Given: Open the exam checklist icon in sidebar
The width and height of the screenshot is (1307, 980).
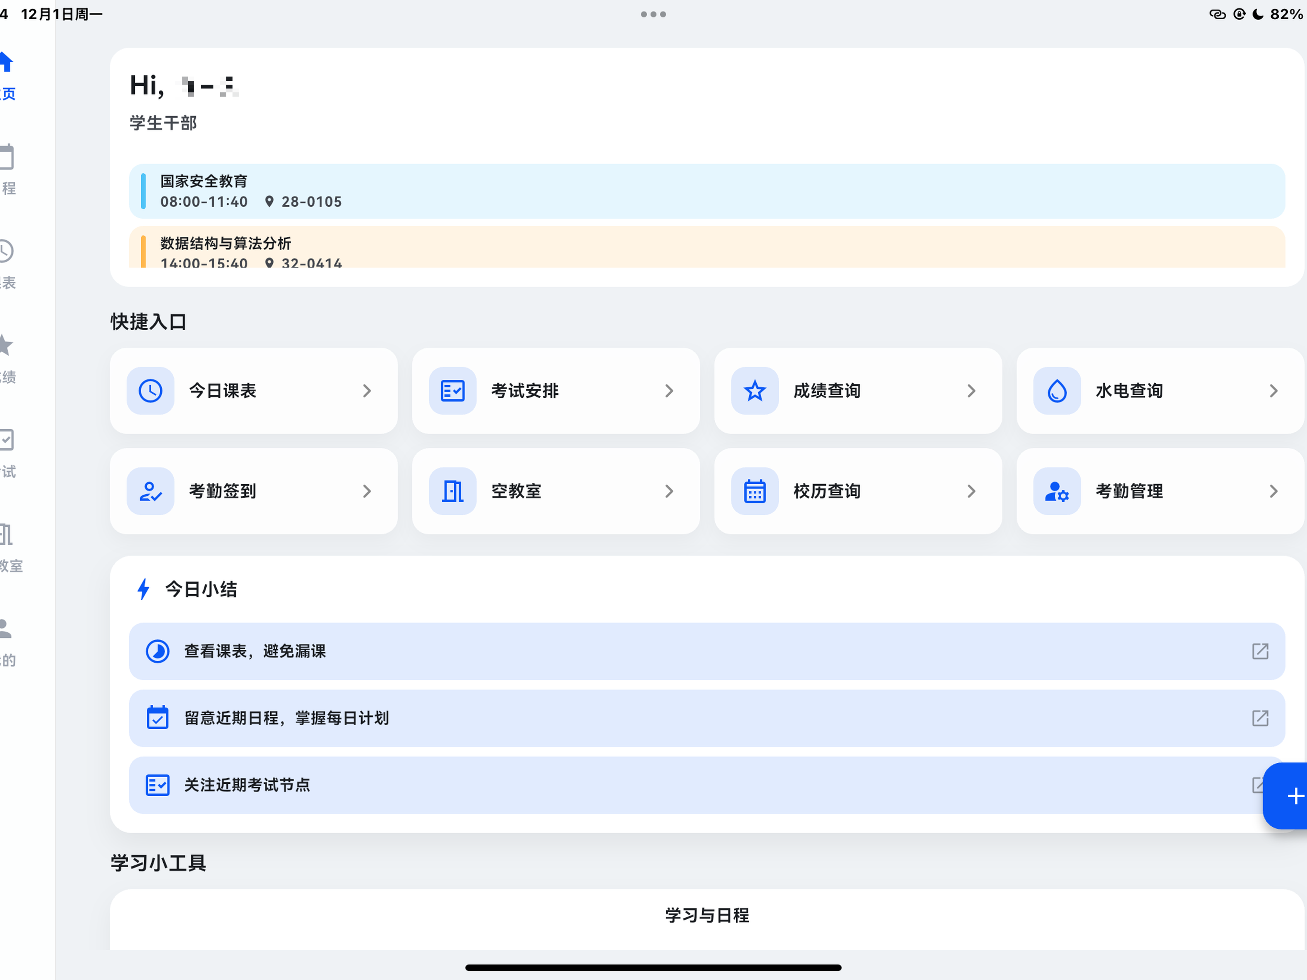Looking at the screenshot, I should (7, 440).
